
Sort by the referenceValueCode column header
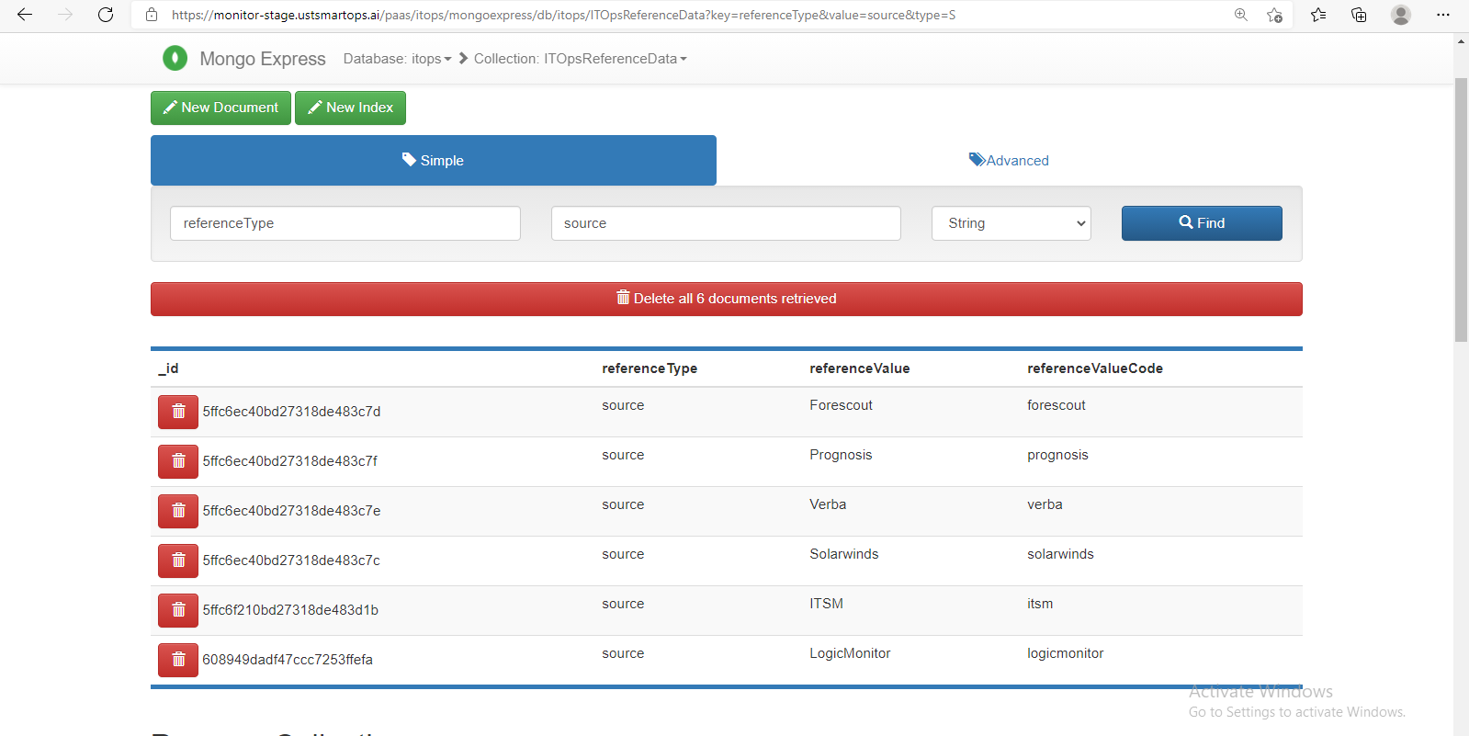point(1095,368)
